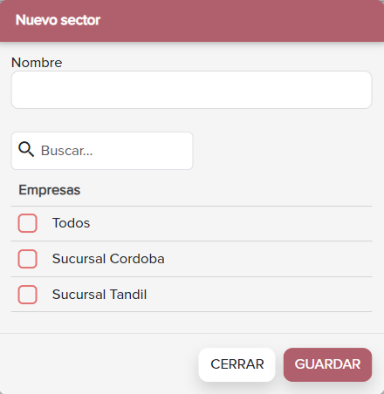Select the Todos row label
This screenshot has height=394, width=384.
[71, 223]
